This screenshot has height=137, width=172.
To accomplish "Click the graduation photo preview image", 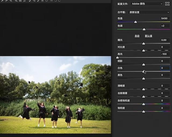I will point(55,95).
